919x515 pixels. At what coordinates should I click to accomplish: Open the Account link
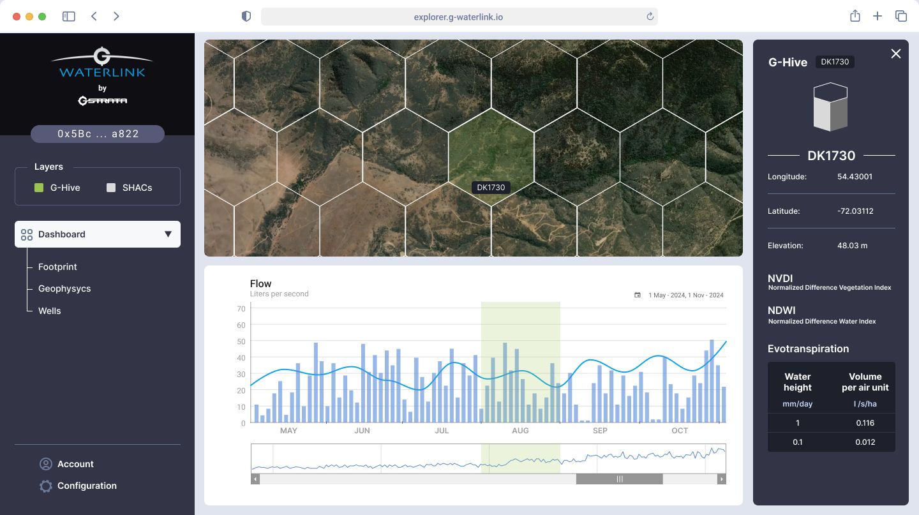(x=75, y=464)
